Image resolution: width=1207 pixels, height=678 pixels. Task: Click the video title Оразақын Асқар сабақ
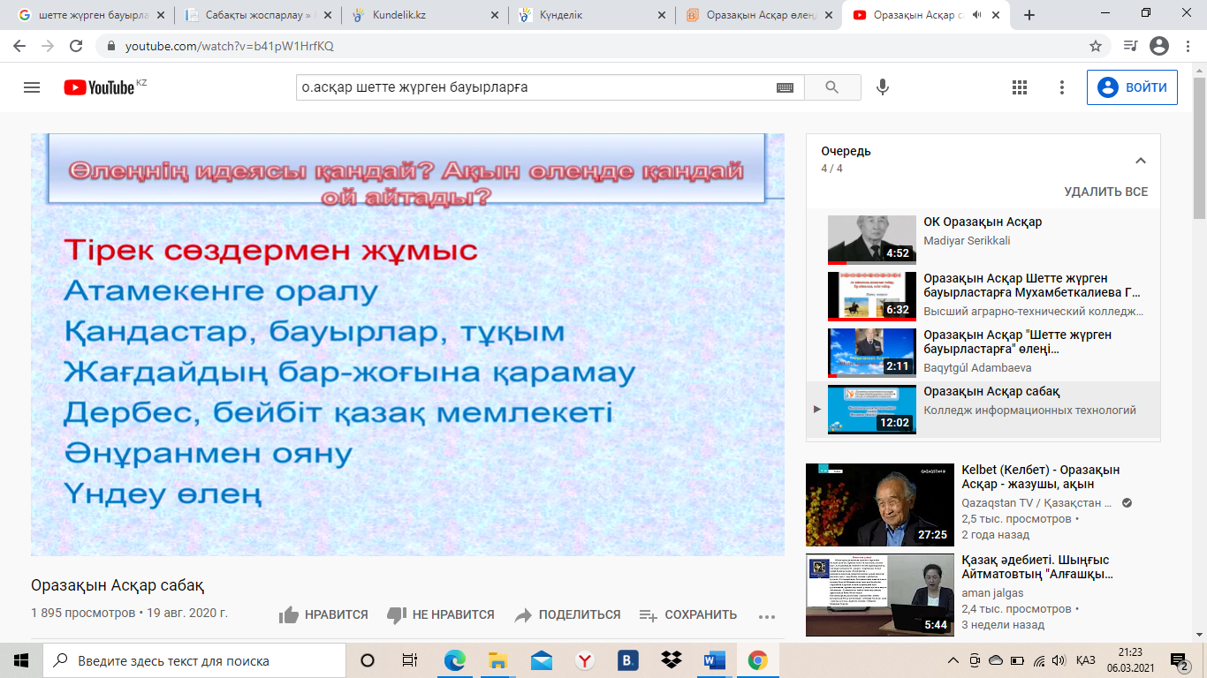tap(118, 585)
